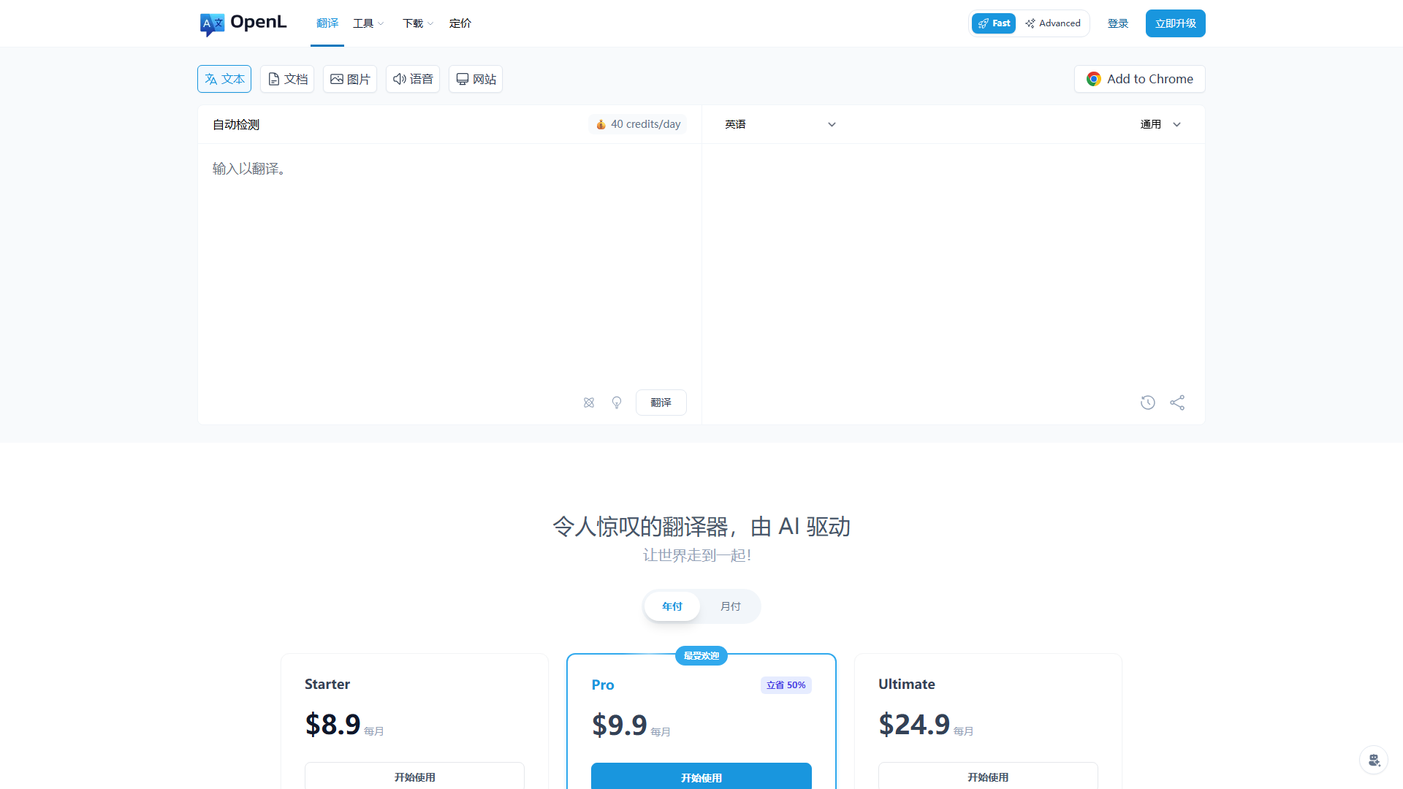Screen dimensions: 1403x789
Task: Open the target language dropdown showing 英语
Action: click(x=780, y=124)
